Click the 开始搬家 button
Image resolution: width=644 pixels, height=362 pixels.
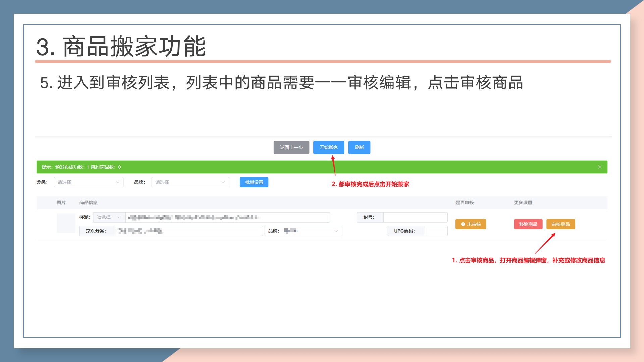[x=329, y=147]
